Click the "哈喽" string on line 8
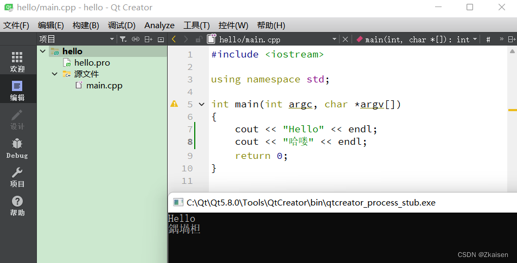This screenshot has height=263, width=517. tap(298, 142)
